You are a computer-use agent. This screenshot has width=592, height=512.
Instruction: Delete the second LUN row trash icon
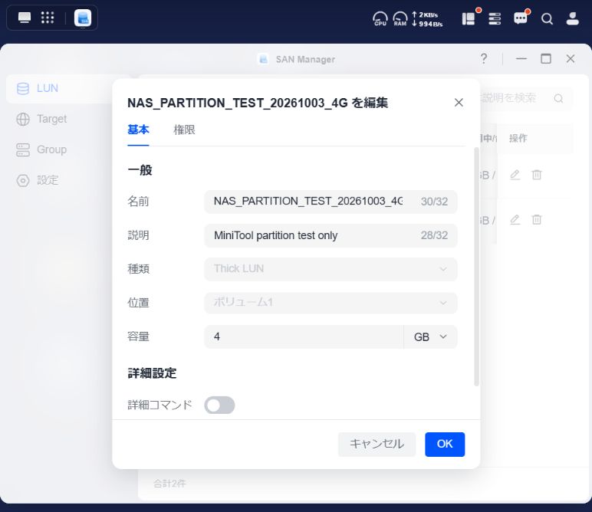click(537, 219)
